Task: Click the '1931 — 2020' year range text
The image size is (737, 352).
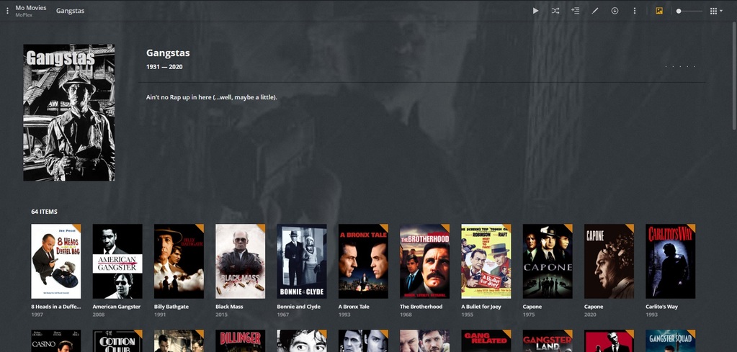Action: tap(164, 67)
